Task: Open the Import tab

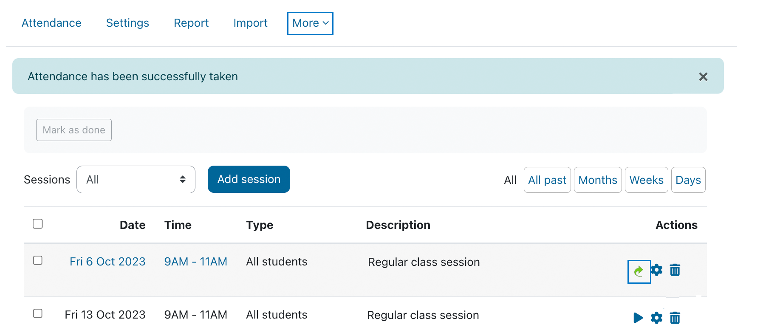Action: [250, 23]
